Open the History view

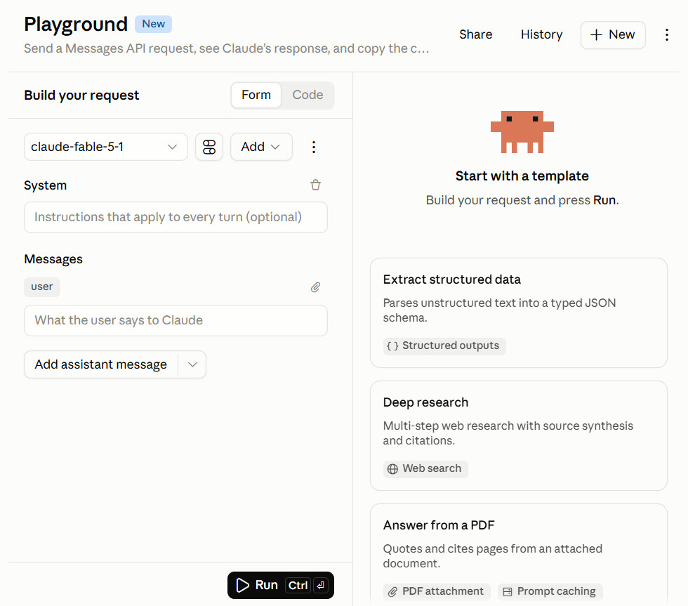(541, 34)
